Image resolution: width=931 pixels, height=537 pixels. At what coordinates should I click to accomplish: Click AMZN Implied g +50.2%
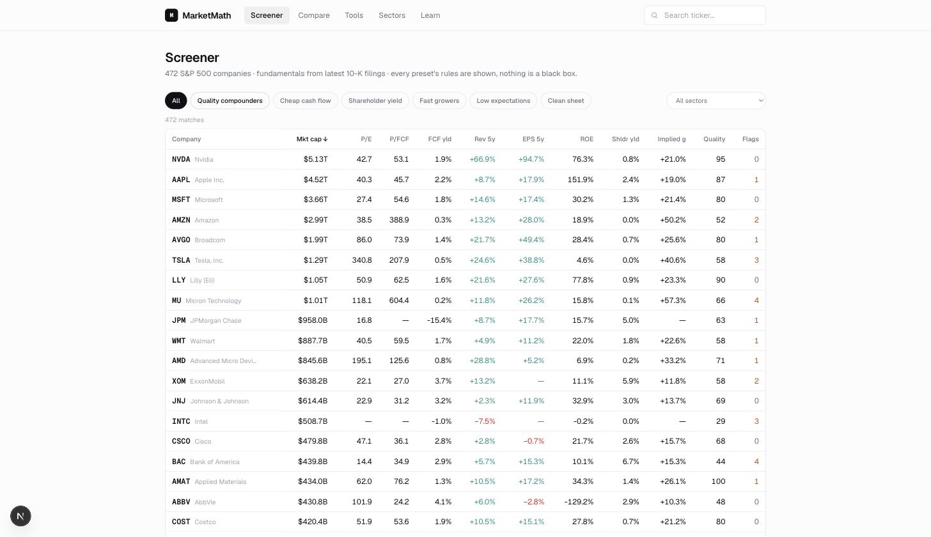[673, 220]
